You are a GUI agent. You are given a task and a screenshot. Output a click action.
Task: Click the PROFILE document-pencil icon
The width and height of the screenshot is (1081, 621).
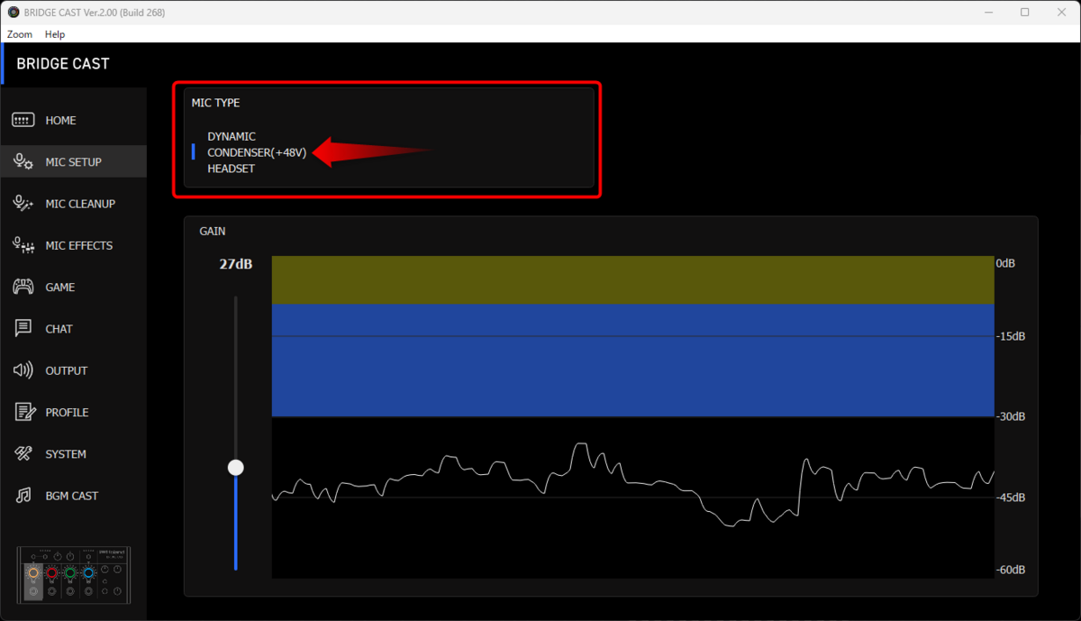[23, 412]
